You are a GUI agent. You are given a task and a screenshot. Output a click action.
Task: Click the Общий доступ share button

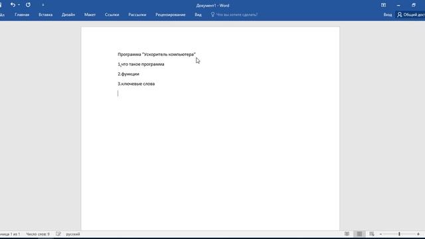click(x=411, y=15)
